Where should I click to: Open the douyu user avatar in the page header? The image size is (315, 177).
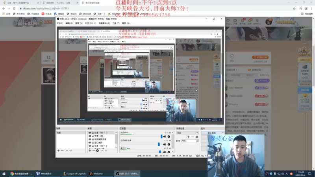(x=269, y=22)
